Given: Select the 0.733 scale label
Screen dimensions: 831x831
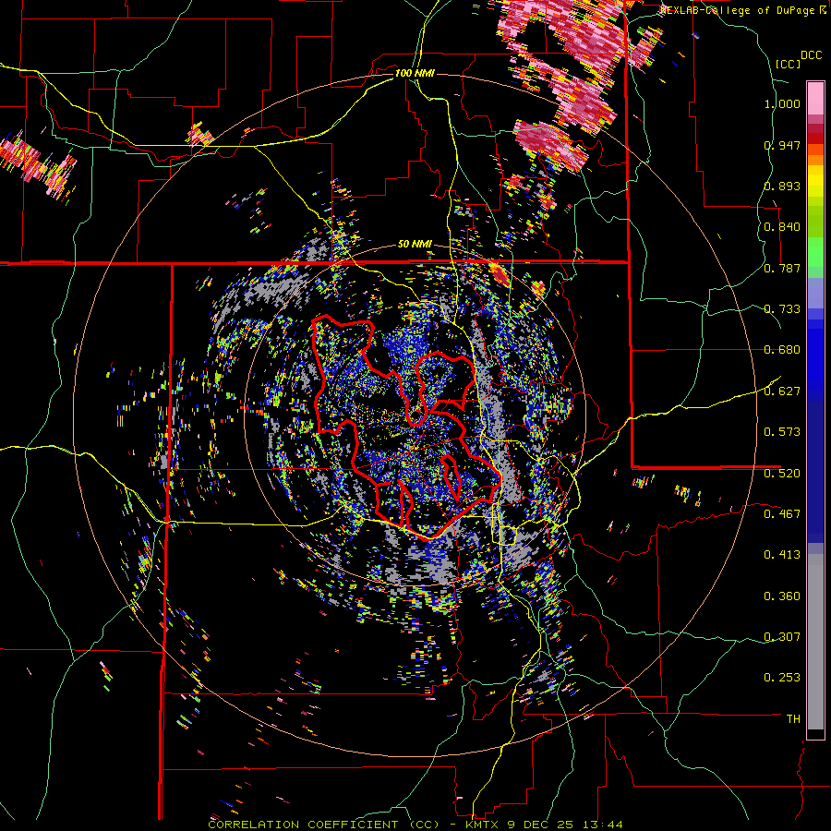Looking at the screenshot, I should click(x=782, y=309).
